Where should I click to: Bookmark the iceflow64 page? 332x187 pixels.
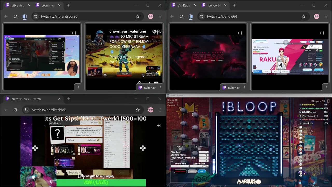click(304, 16)
